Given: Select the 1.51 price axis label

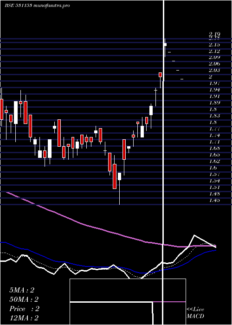Looking at the screenshot, I should pyautogui.click(x=214, y=188).
